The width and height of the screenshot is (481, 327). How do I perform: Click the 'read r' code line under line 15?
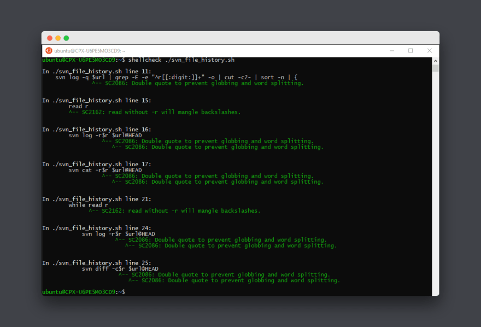click(78, 107)
